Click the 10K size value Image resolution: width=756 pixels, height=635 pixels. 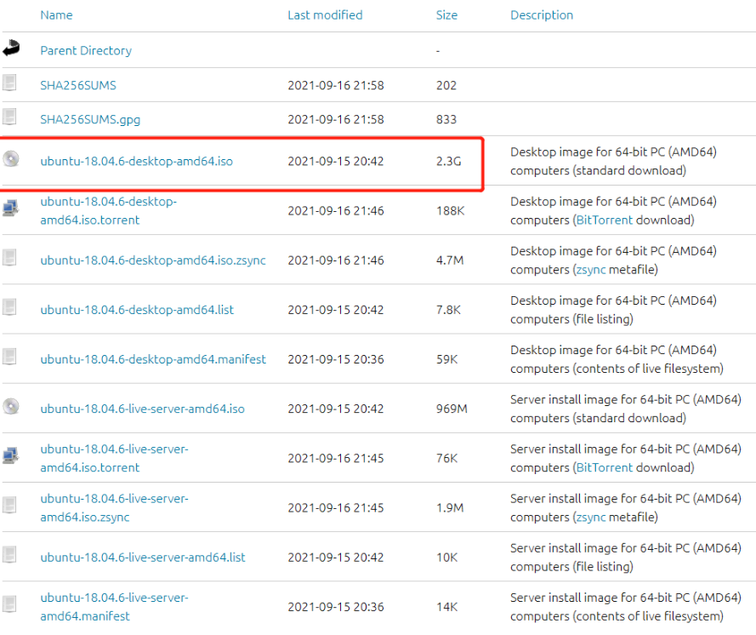(447, 558)
